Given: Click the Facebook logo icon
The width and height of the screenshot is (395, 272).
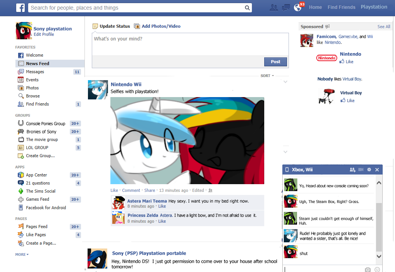Looking at the screenshot, I should (20, 8).
